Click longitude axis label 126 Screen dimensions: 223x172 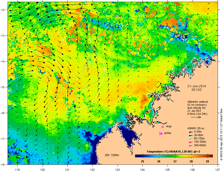click(x=193, y=169)
